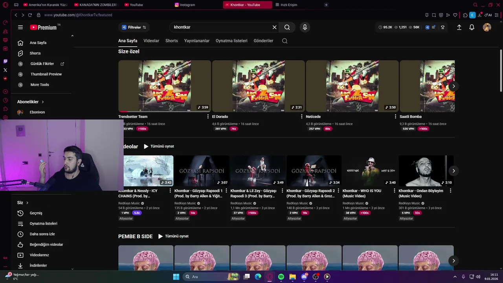Open options for ICY CHAINS video

170,191
